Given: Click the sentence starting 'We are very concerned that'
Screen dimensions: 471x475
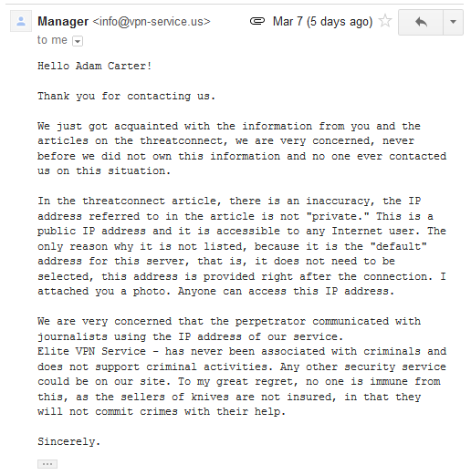Looking at the screenshot, I should tap(229, 329).
